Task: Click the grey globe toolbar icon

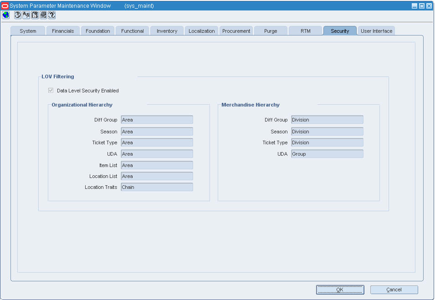Action: (17, 15)
